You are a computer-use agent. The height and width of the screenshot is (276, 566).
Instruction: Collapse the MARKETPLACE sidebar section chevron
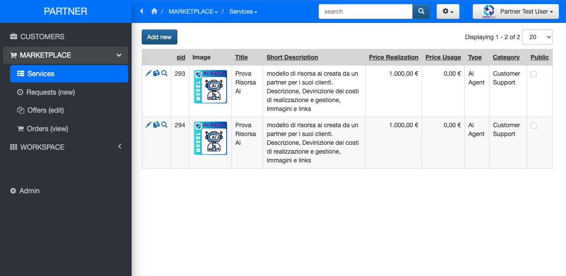point(119,55)
